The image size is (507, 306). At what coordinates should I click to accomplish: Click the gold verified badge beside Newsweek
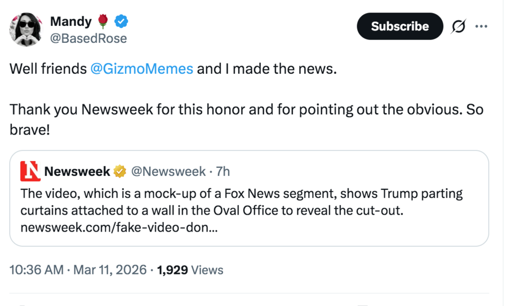point(120,171)
